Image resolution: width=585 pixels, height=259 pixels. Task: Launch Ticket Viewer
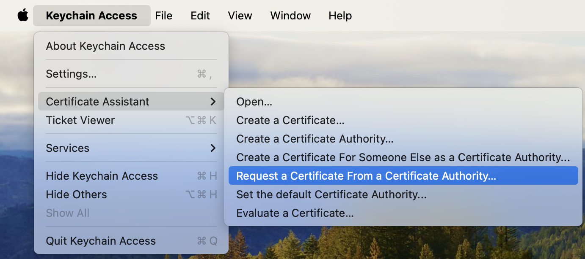click(80, 120)
